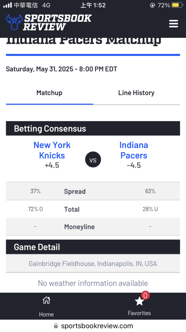
Task: Open the hamburger menu icon
Action: (x=173, y=24)
